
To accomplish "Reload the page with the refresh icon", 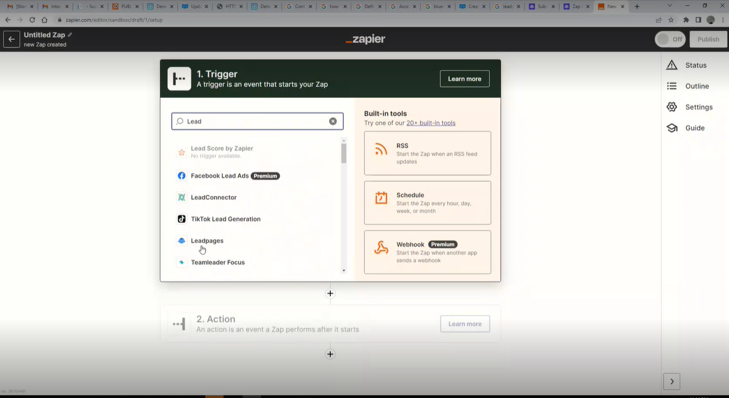I will click(33, 20).
